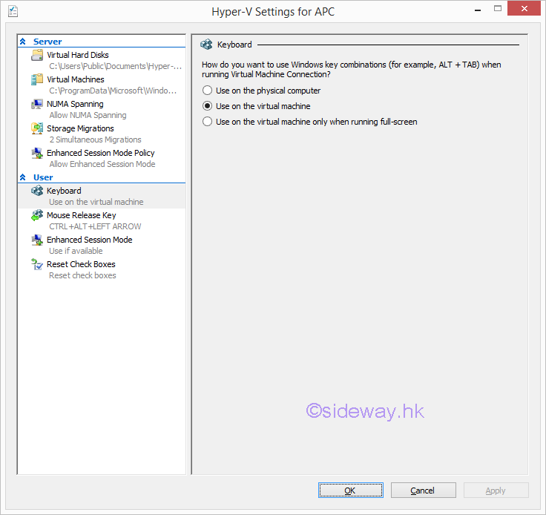Click the NUMA Spanning icon
The width and height of the screenshot is (546, 515).
(37, 105)
